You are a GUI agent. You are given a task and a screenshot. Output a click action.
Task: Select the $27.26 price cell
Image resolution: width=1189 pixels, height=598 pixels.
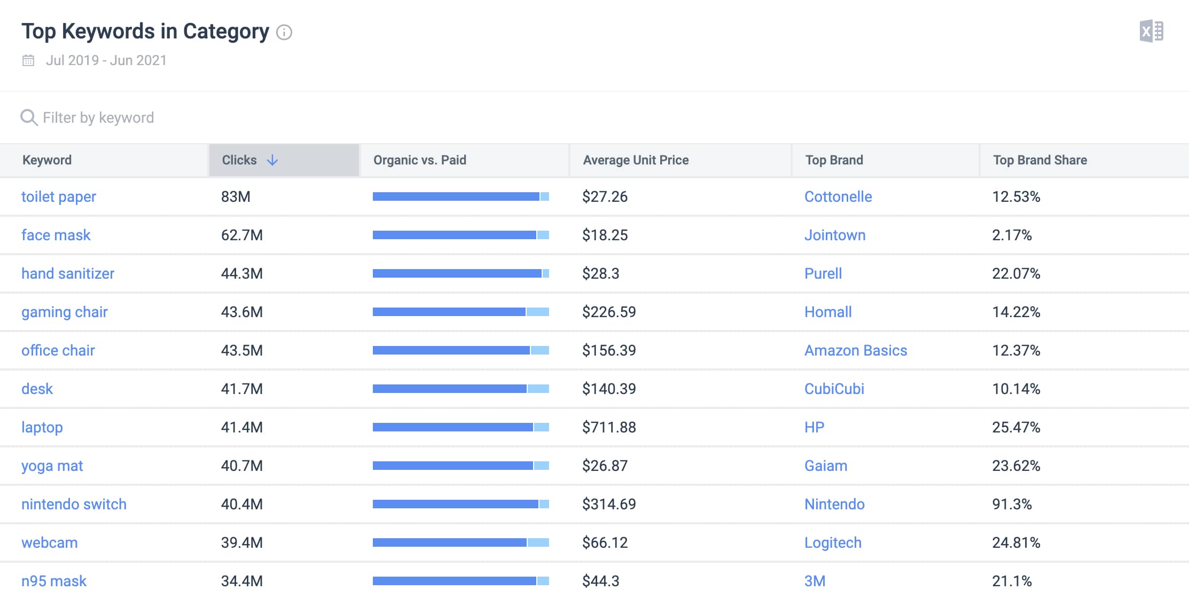(x=605, y=196)
